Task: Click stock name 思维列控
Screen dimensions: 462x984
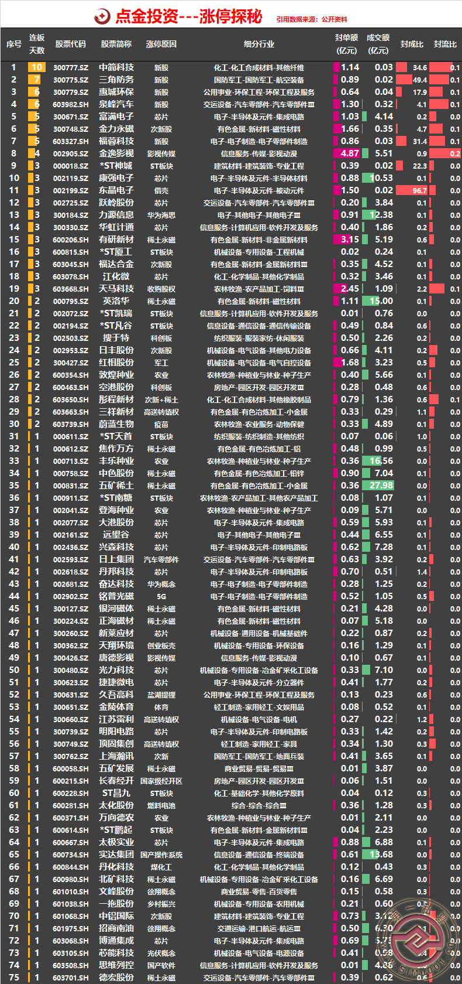Action: pyautogui.click(x=116, y=965)
